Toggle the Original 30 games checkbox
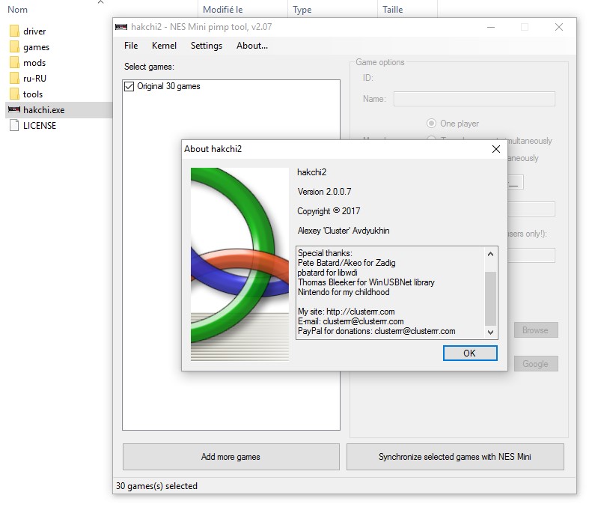 [x=129, y=86]
